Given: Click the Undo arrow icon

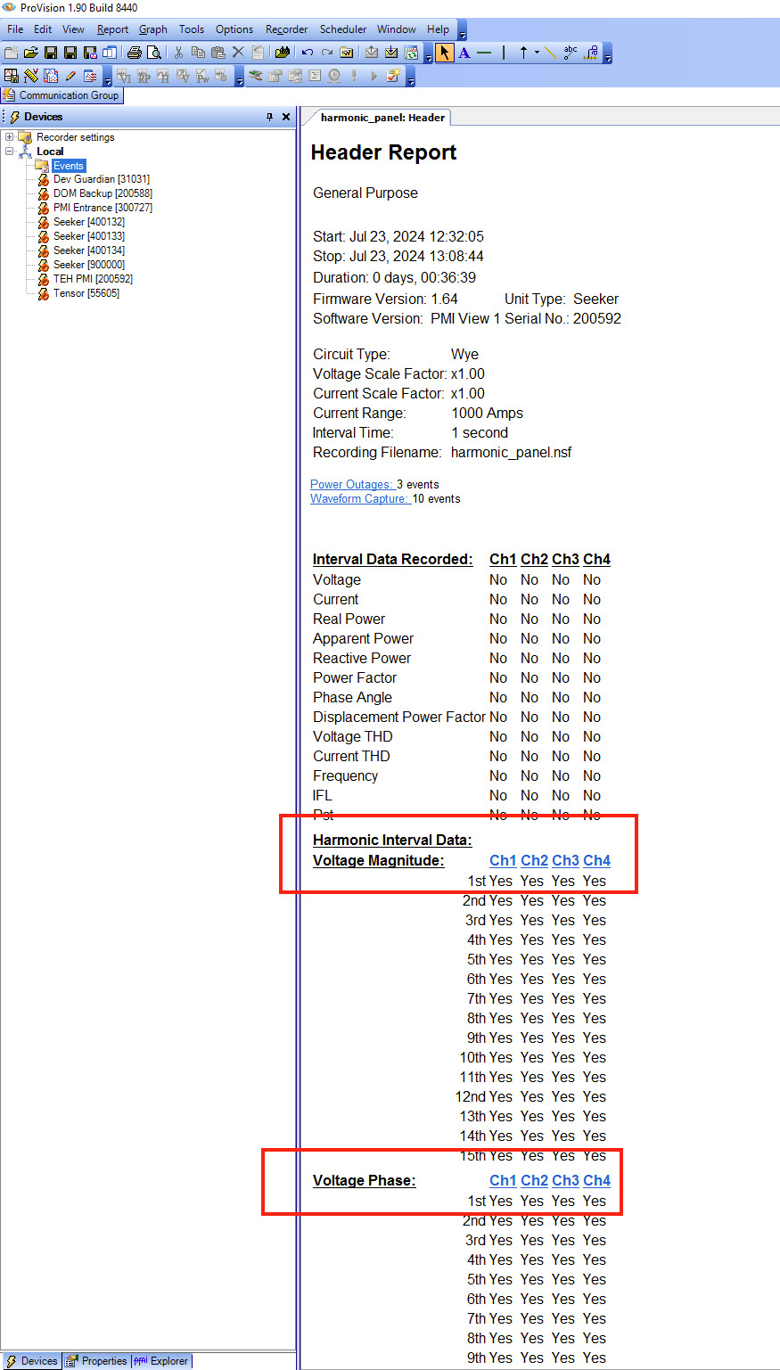Looking at the screenshot, I should 308,53.
